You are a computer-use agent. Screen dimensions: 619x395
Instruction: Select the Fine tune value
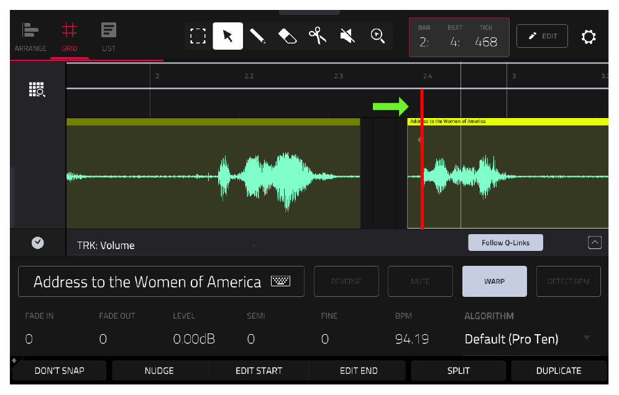pos(325,339)
